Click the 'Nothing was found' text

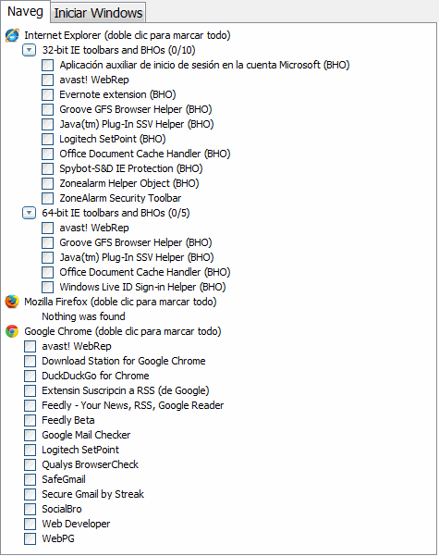coord(83,316)
